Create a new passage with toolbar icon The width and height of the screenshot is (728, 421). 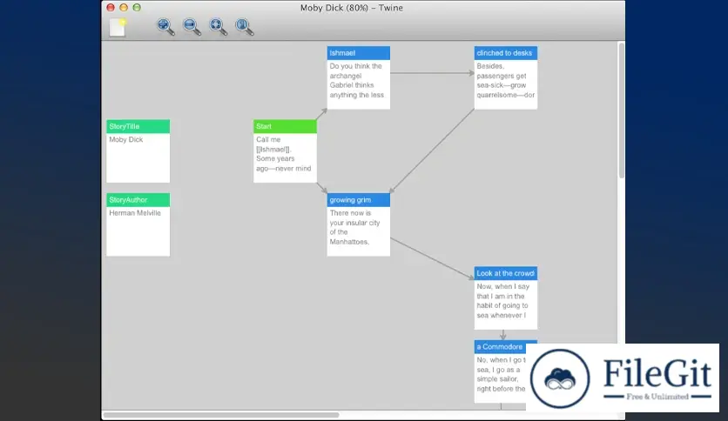118,27
